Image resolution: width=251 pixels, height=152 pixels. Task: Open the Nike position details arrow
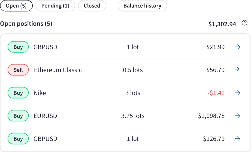(238, 93)
